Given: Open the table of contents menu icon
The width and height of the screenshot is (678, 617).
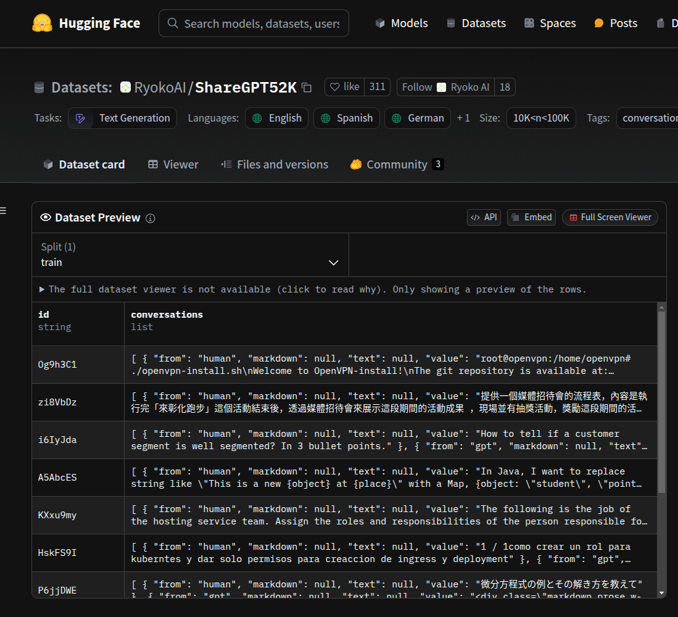Looking at the screenshot, I should point(3,210).
